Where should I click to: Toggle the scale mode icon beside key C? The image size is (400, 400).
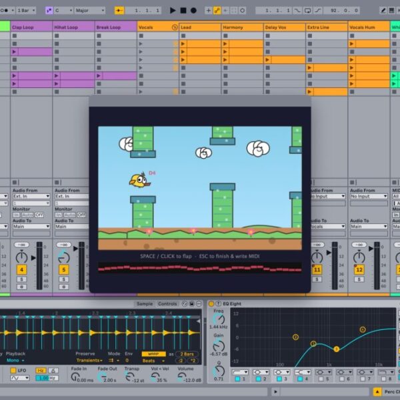pyautogui.click(x=49, y=11)
